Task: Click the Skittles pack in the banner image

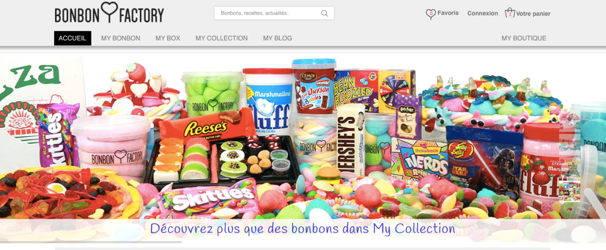Action: tap(213, 197)
